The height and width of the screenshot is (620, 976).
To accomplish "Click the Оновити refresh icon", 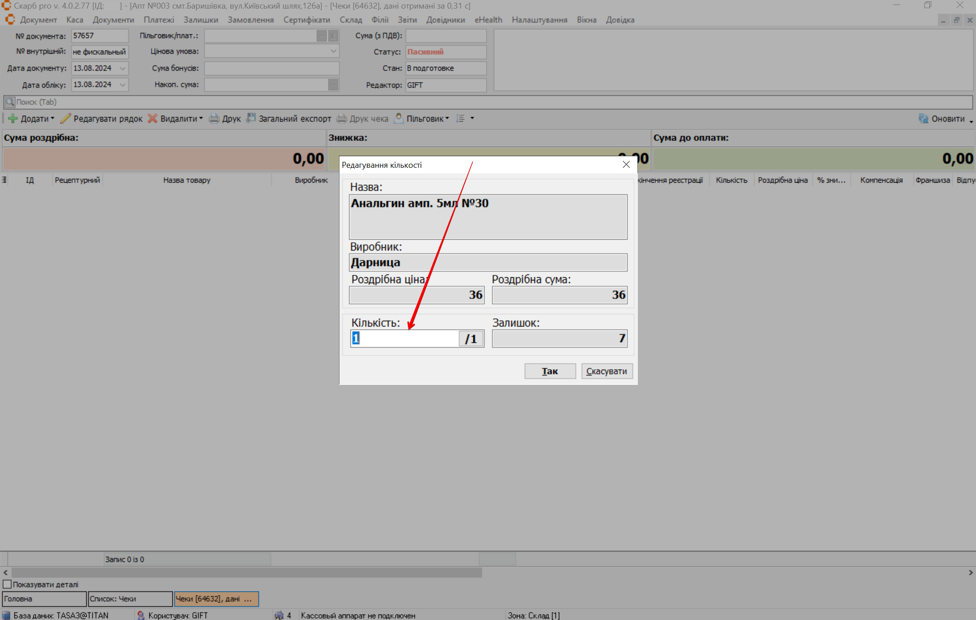I will click(924, 118).
